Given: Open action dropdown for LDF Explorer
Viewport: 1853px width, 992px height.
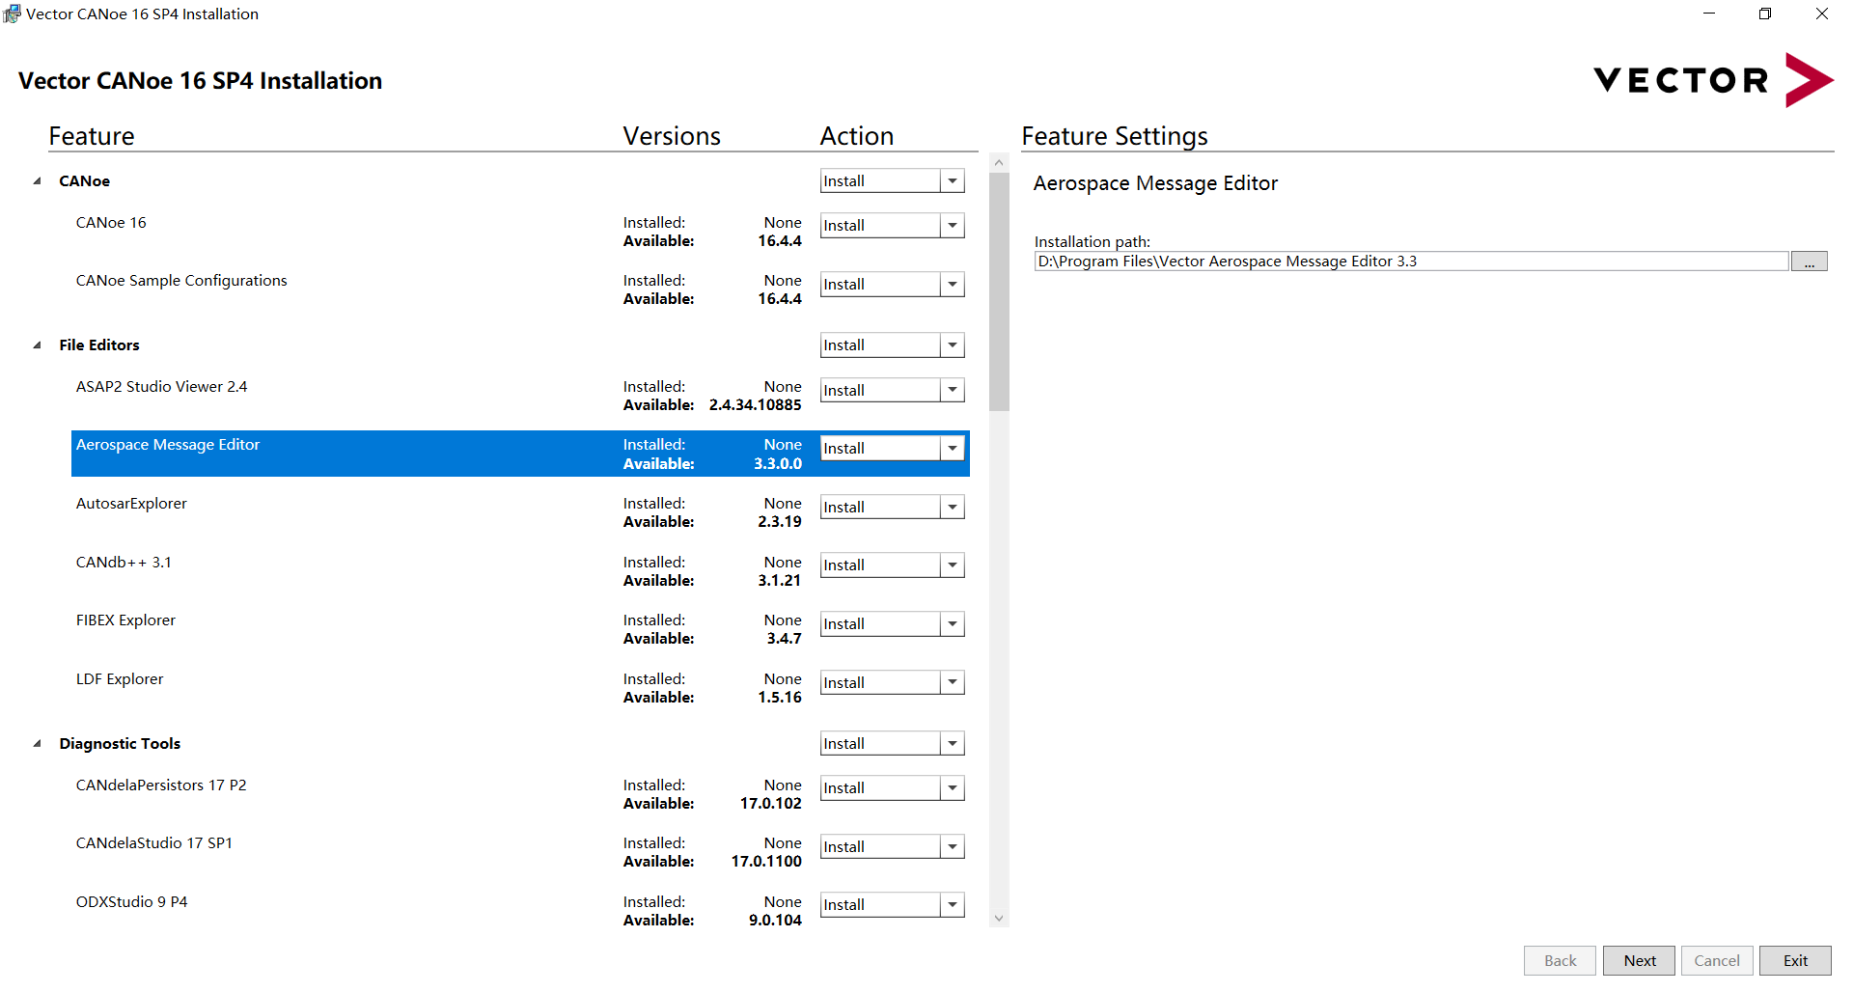Looking at the screenshot, I should [x=952, y=683].
